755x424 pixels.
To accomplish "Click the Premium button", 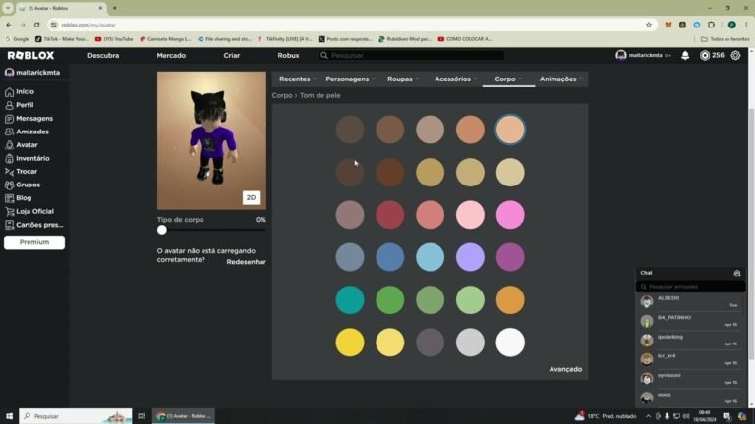I will [x=34, y=242].
